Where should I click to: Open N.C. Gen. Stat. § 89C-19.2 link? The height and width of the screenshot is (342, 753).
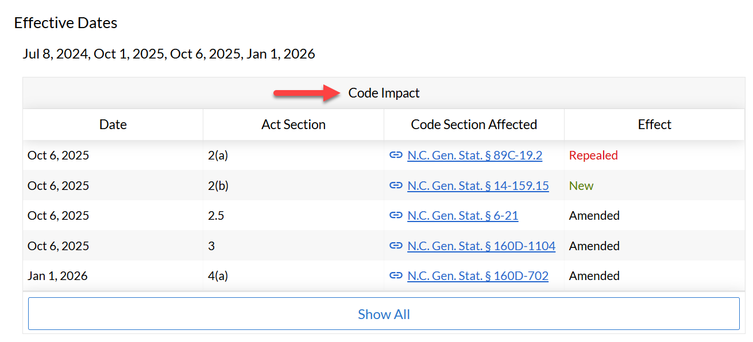(474, 156)
